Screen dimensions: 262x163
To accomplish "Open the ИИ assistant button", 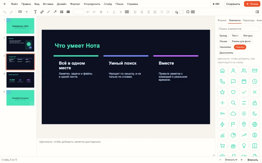I will point(216,4).
